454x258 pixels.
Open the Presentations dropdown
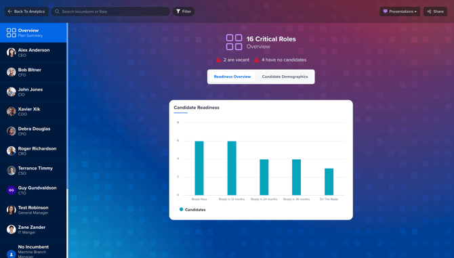click(x=400, y=12)
